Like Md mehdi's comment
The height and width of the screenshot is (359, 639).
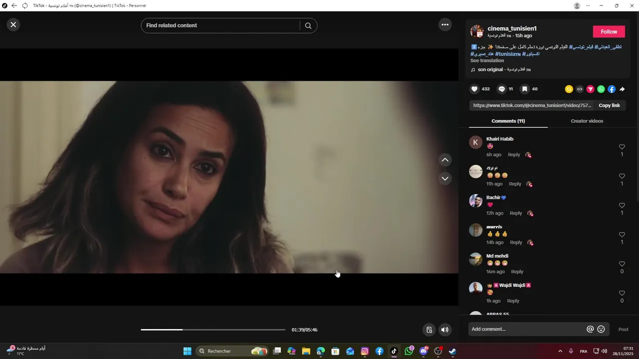click(622, 264)
